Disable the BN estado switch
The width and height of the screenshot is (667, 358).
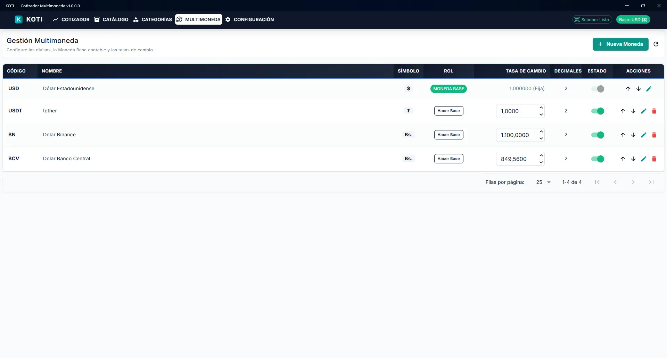(598, 135)
